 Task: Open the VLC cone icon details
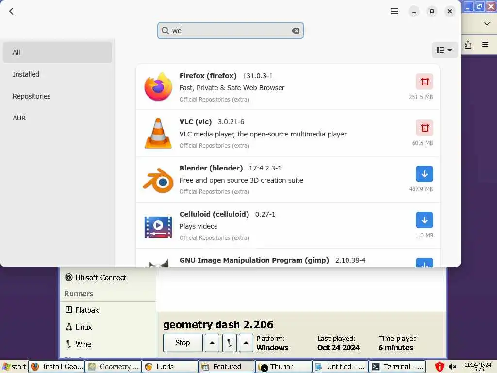point(158,133)
